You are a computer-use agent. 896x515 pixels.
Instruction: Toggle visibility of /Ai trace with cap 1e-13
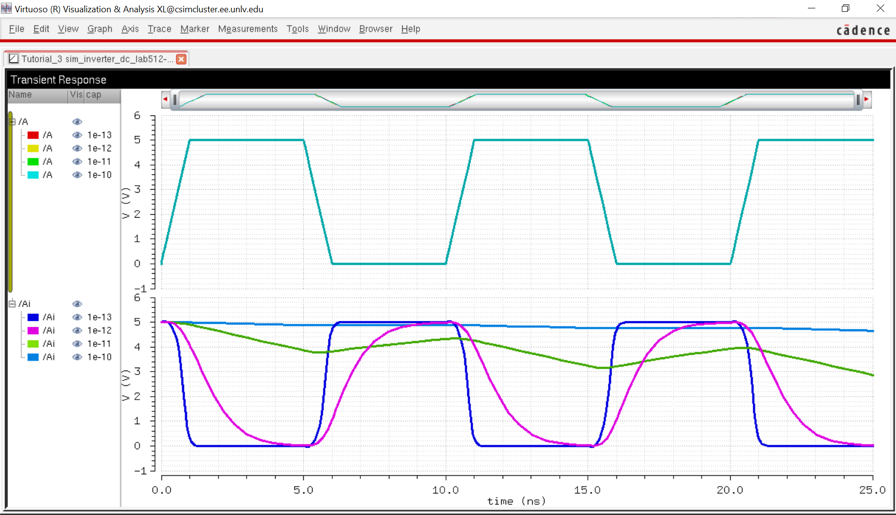(77, 317)
